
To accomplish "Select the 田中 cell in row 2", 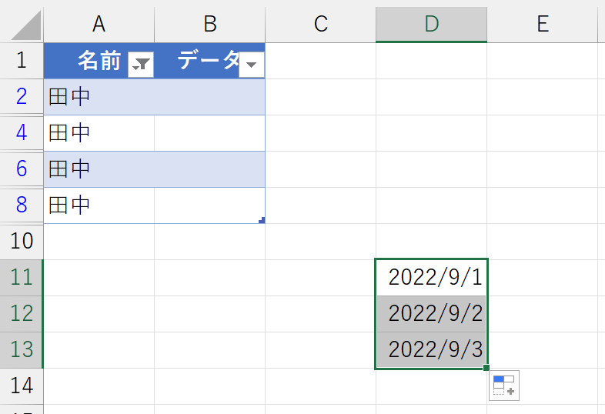I will (x=99, y=97).
